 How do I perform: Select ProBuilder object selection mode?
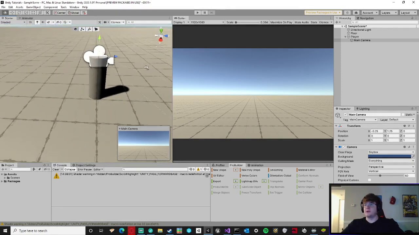click(75, 29)
